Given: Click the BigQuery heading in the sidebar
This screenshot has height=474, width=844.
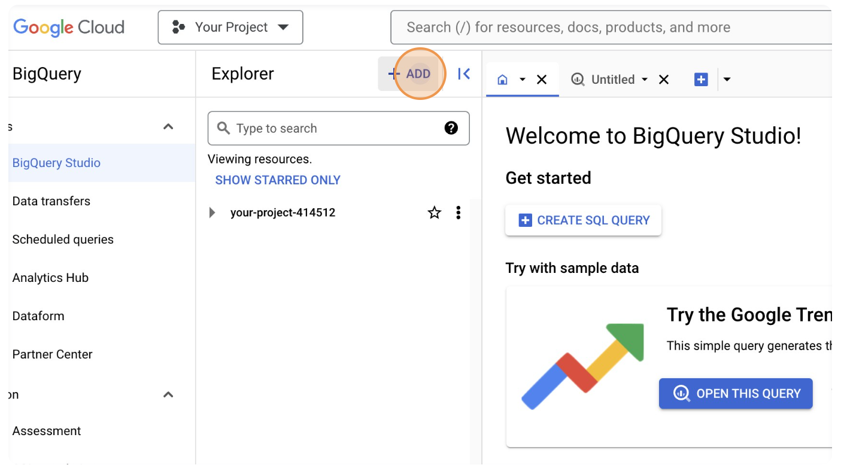Looking at the screenshot, I should tap(47, 74).
